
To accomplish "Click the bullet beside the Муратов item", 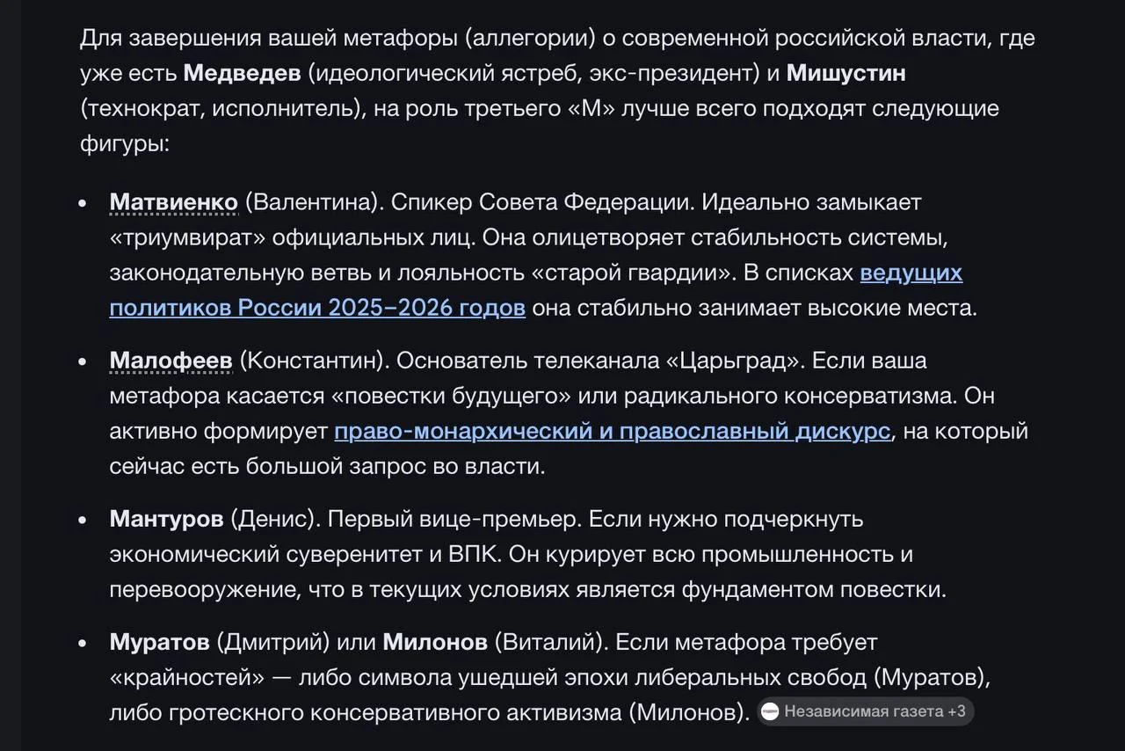I will pos(83,643).
